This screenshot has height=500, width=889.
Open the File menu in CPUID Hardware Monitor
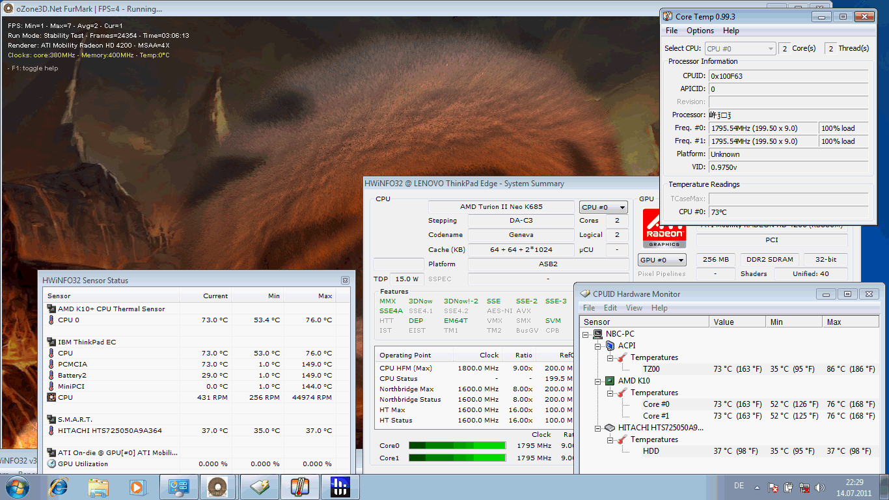[589, 308]
